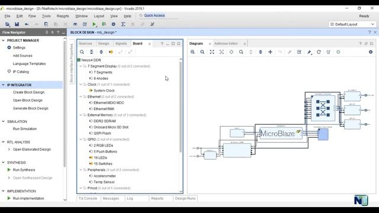Toggle the QSPI Flash connection circle
This screenshot has height=213, width=379.
coord(91,133)
